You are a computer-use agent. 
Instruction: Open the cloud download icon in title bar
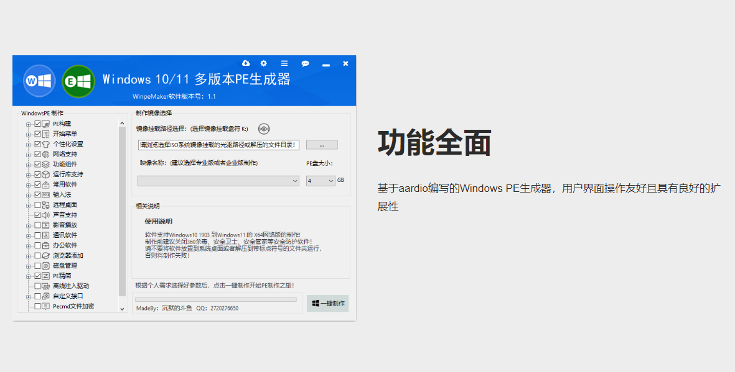(246, 63)
